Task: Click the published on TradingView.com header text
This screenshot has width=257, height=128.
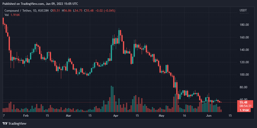Action: [x=40, y=4]
